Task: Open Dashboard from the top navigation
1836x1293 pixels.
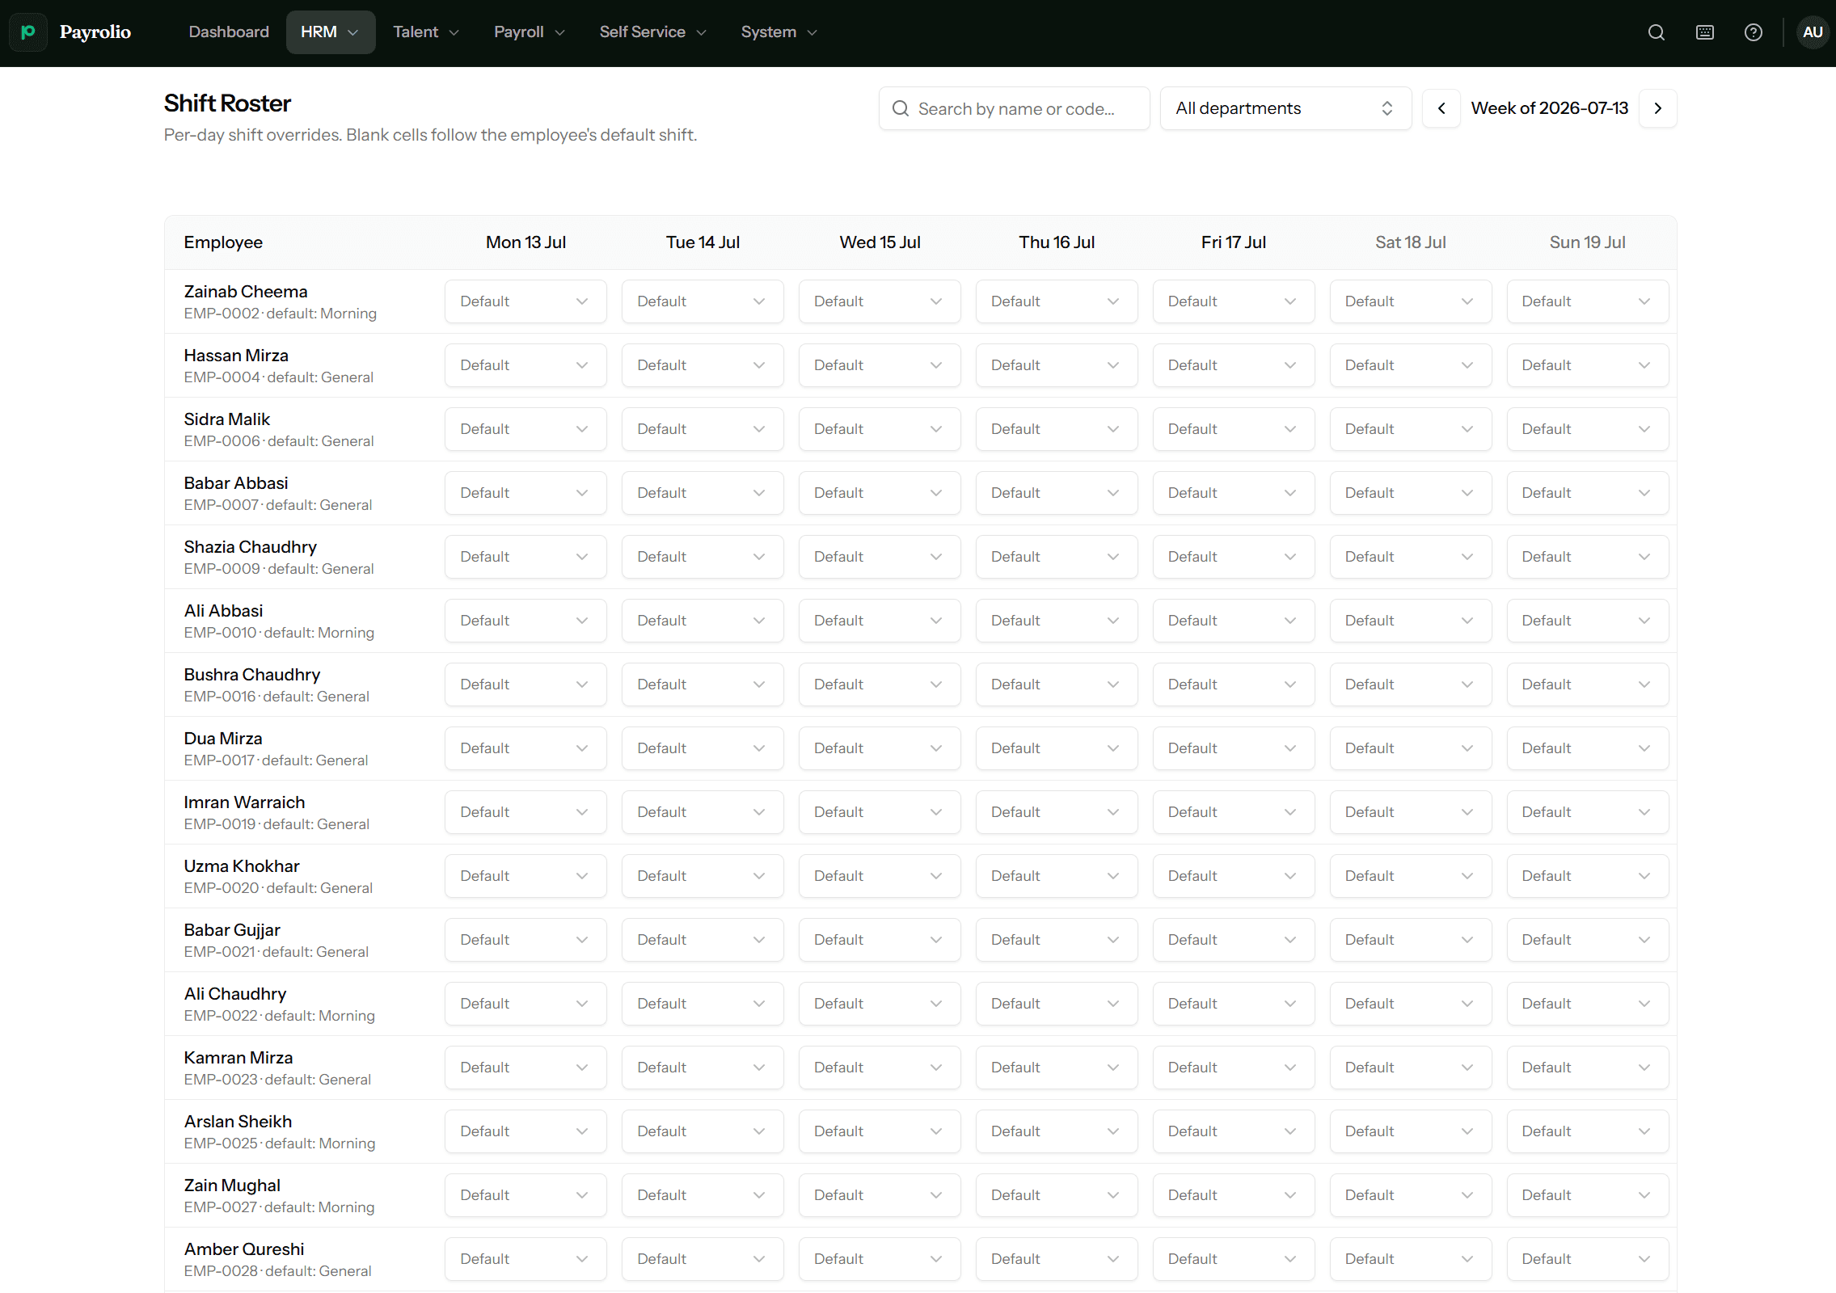Action: pyautogui.click(x=229, y=32)
